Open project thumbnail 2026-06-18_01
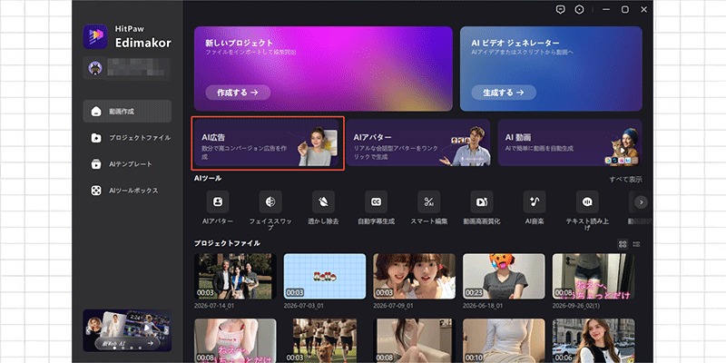Screen dimensions: 726x363 tap(504, 276)
